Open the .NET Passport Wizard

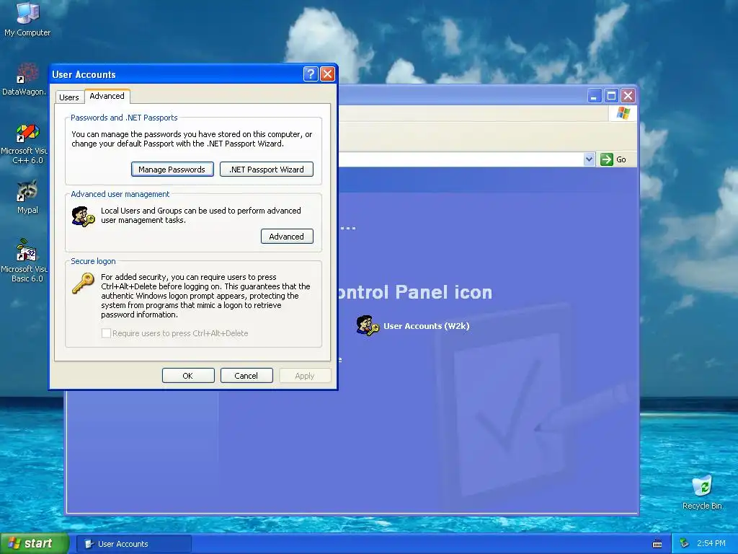coord(267,169)
